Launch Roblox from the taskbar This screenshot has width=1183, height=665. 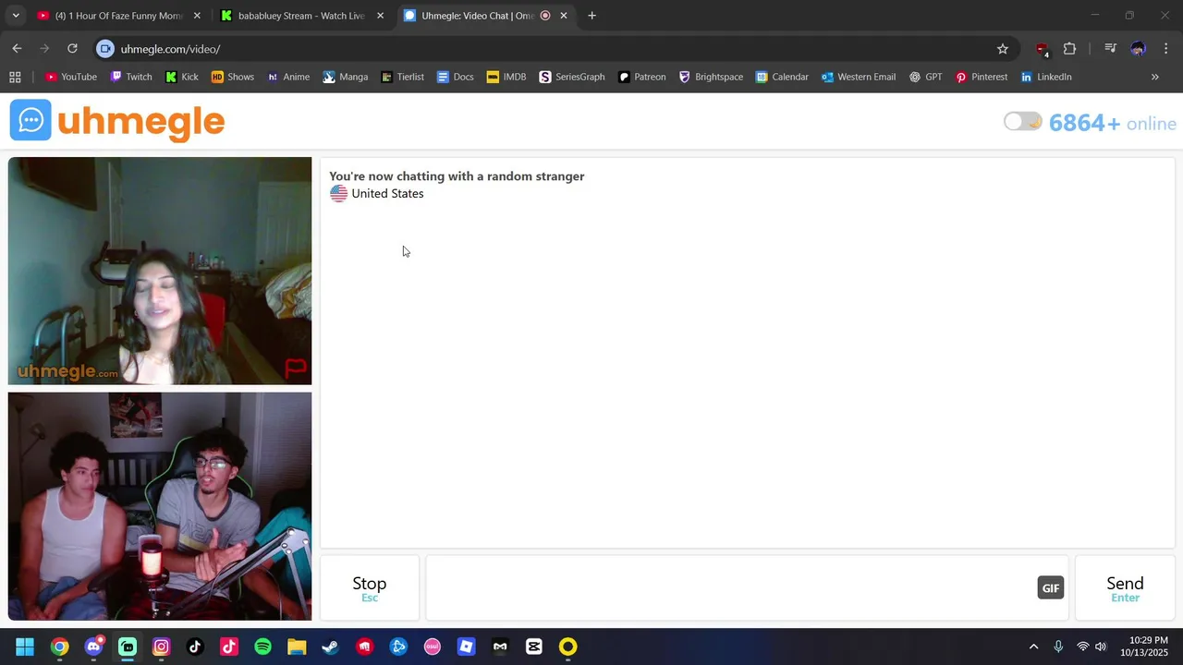[x=466, y=647]
